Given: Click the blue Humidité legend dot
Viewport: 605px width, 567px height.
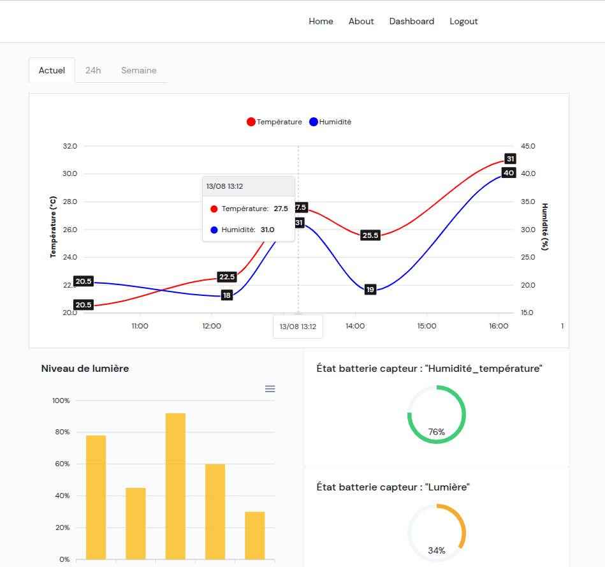Looking at the screenshot, I should click(312, 121).
